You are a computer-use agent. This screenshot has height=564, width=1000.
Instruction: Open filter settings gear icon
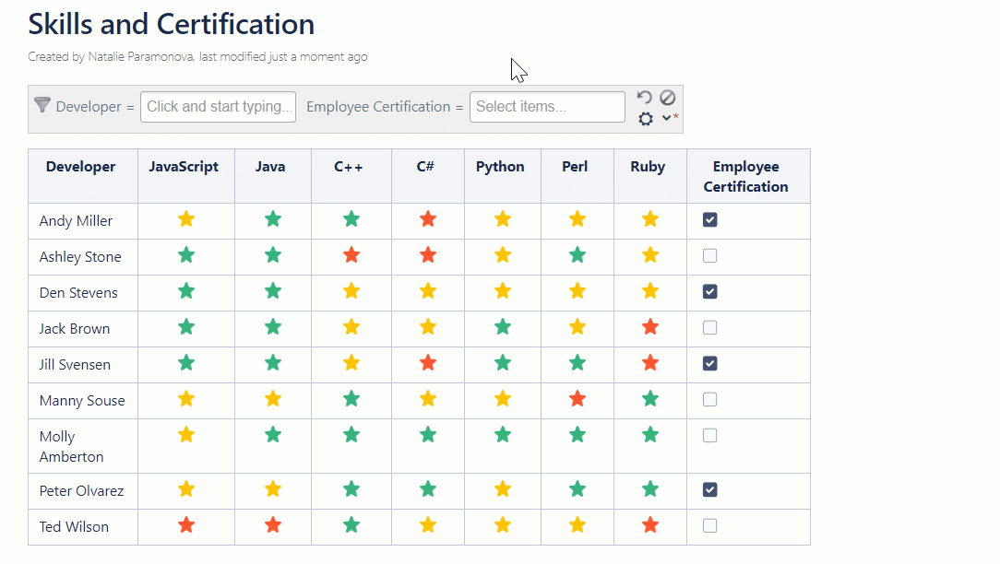point(646,119)
